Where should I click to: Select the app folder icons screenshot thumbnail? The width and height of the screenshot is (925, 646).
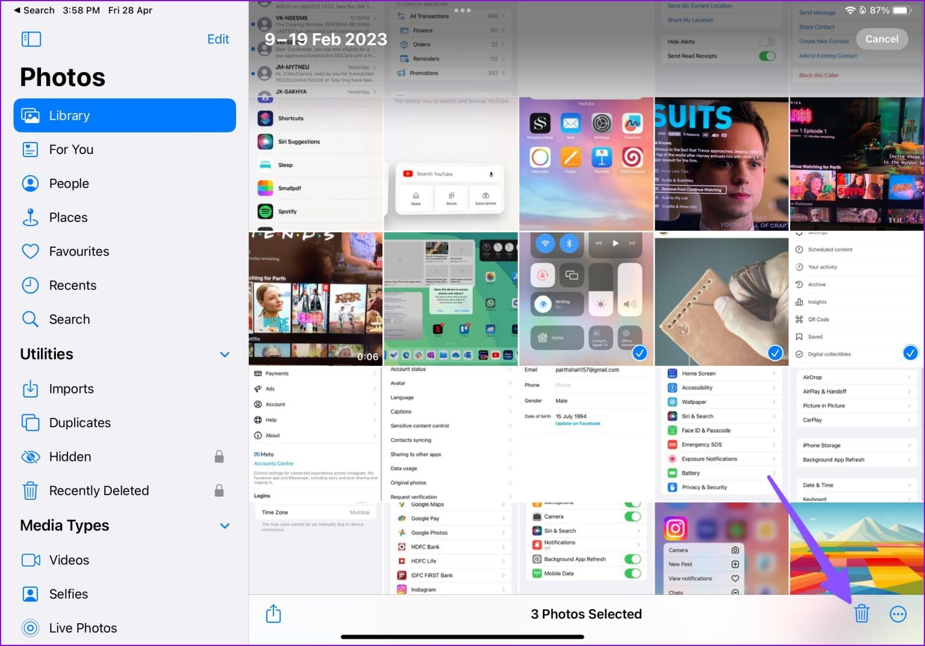point(586,164)
